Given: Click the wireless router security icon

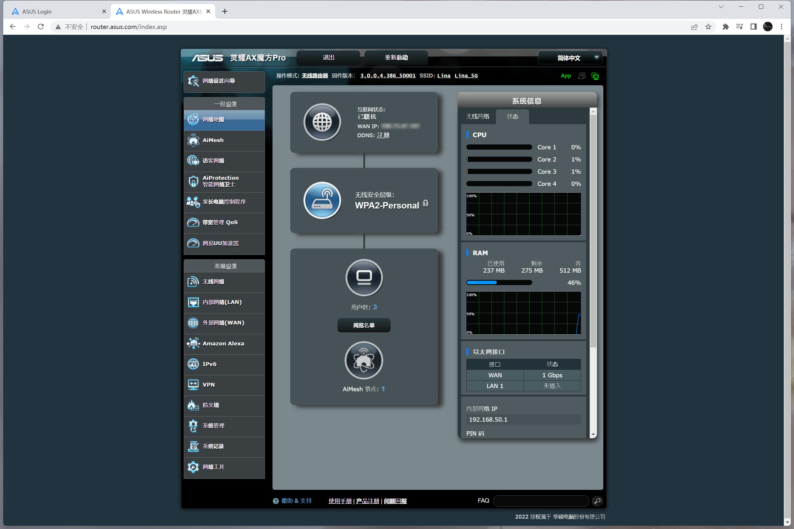Looking at the screenshot, I should 322,200.
